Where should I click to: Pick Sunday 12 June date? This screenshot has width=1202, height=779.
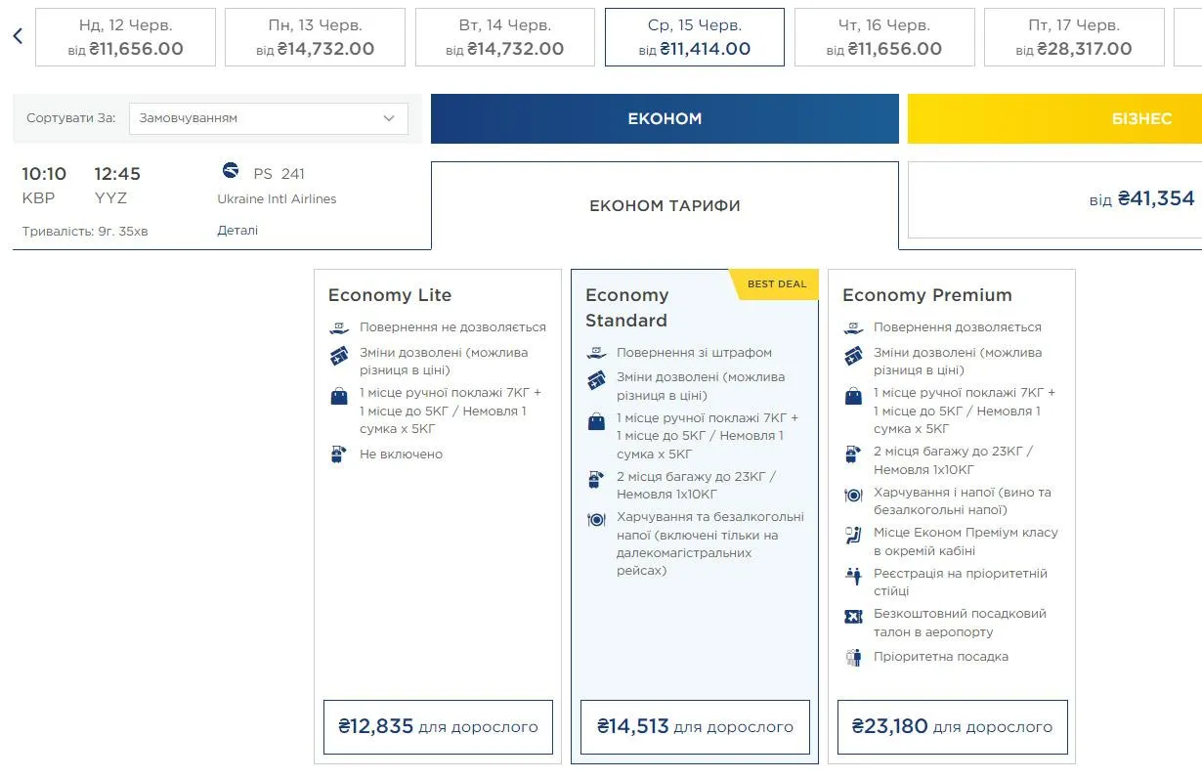coord(125,37)
